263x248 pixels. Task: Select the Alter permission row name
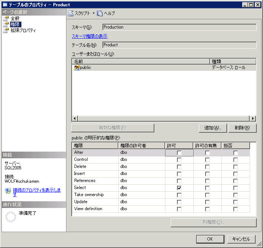click(79, 152)
